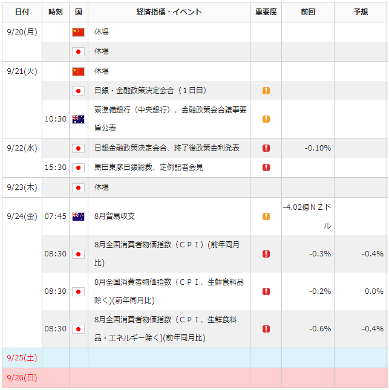
Task: Click the forecast value 0.0%
Action: pyautogui.click(x=374, y=291)
